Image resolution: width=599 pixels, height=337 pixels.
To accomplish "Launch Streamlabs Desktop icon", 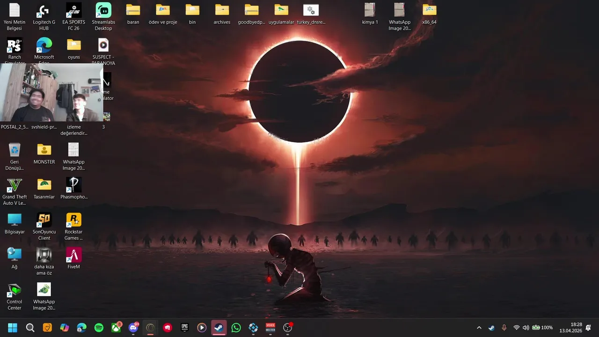I will [103, 17].
